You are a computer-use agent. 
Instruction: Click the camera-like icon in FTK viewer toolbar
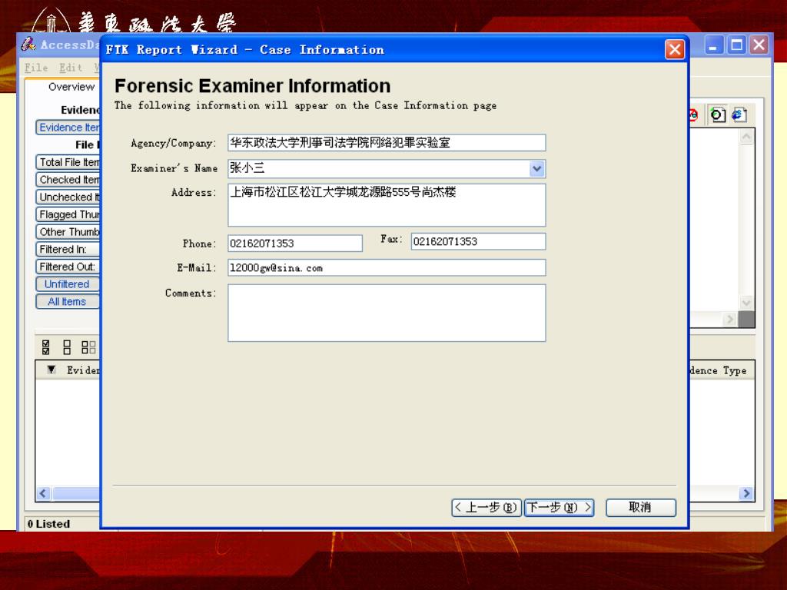tap(717, 115)
